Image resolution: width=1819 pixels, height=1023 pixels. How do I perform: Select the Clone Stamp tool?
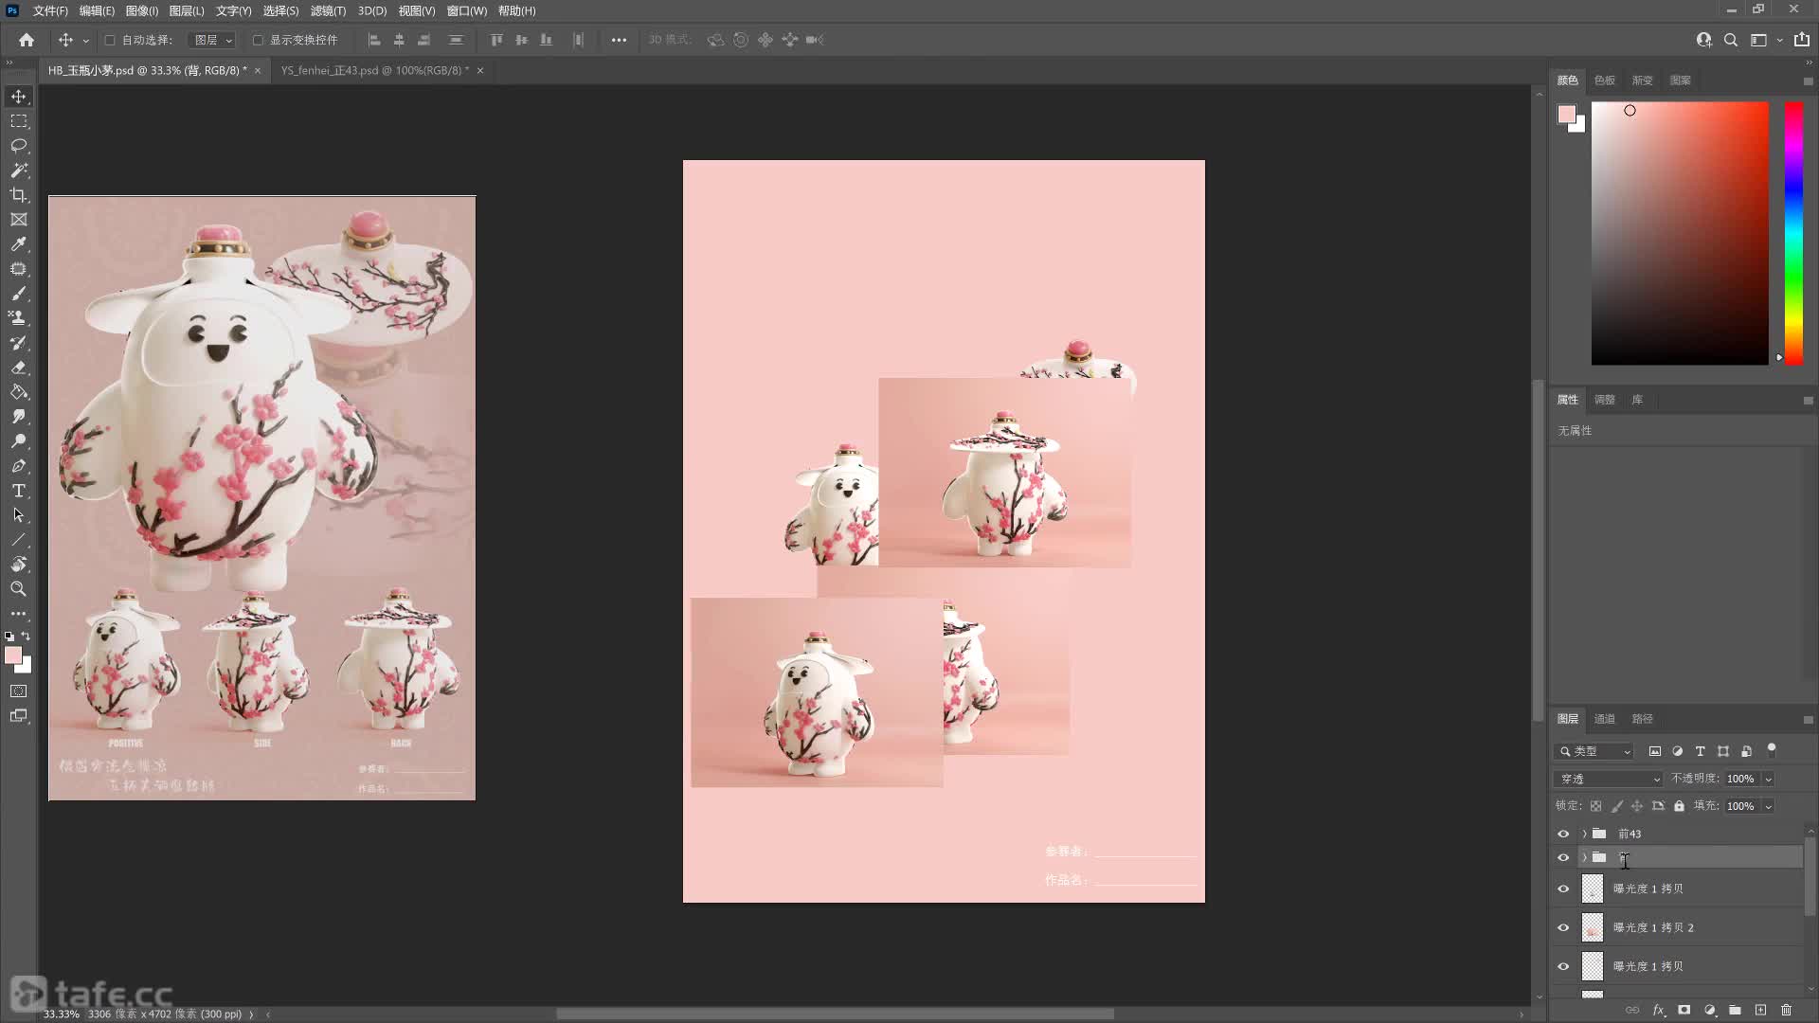19,318
